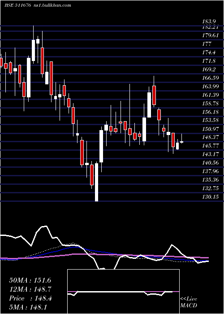Click the 137.96 price level label
224x314 pixels.
click(210, 171)
